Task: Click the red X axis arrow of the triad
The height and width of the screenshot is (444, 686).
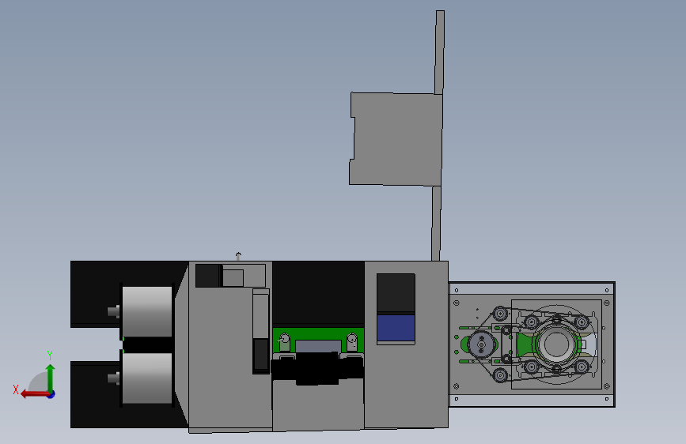Action: [34, 394]
